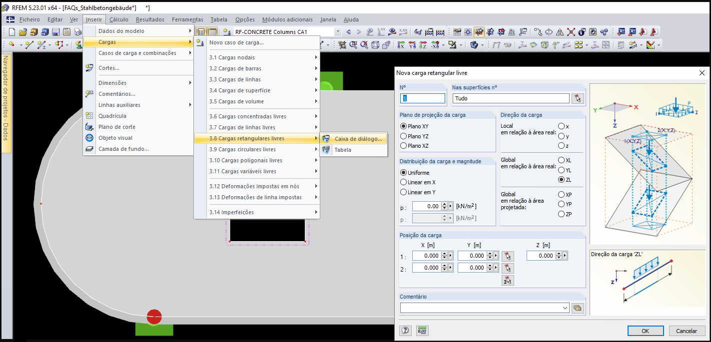
Task: Click the Nº number input field
Action: pos(422,98)
